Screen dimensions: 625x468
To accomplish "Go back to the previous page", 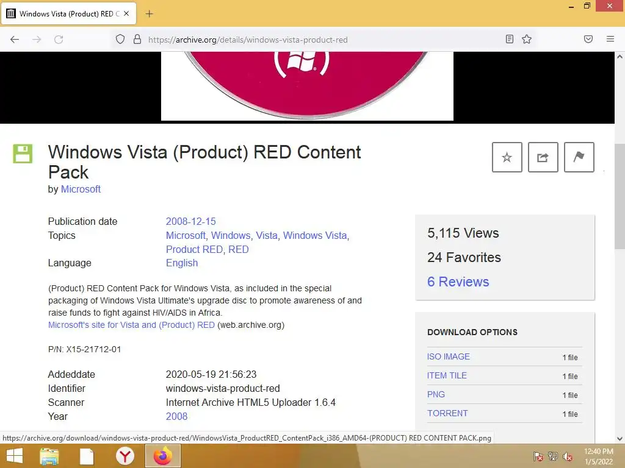I will [15, 40].
